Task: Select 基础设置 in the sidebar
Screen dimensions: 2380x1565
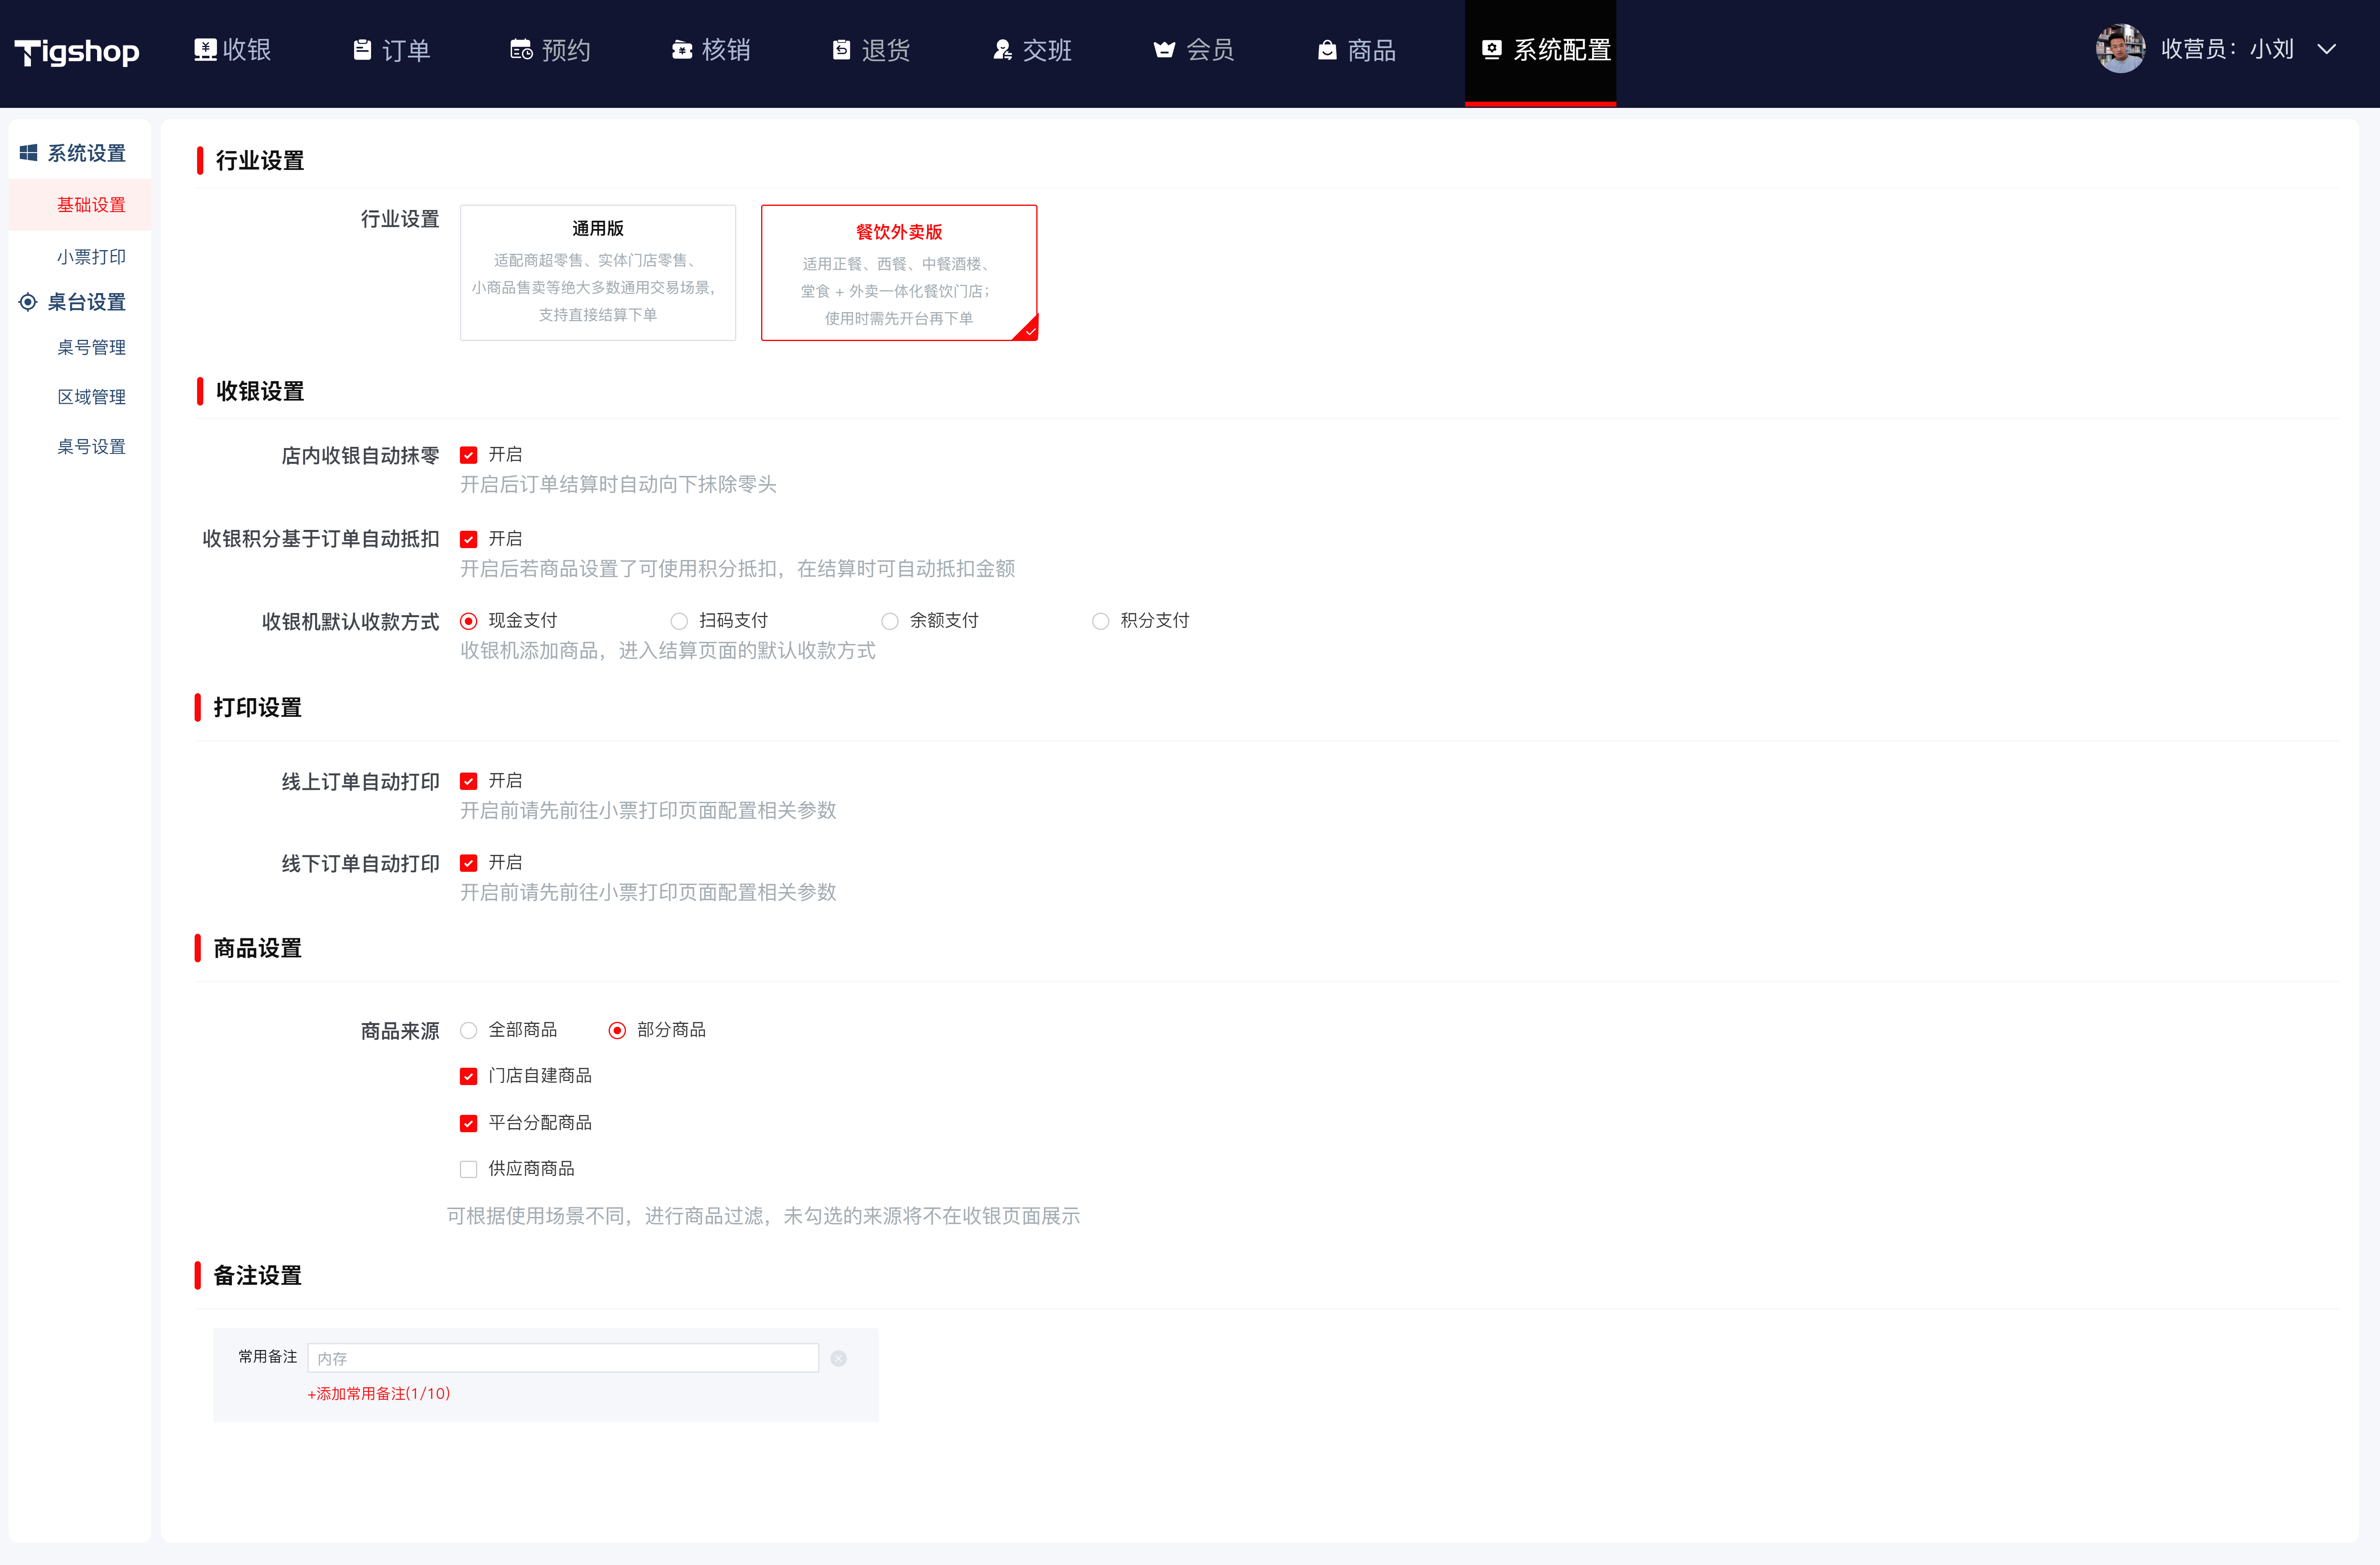Action: [80, 204]
